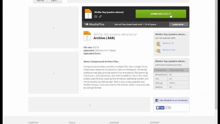The width and height of the screenshot is (220, 124).
Task: Click the Uploaded date 2016-03-19 text
Action: pos(100,51)
